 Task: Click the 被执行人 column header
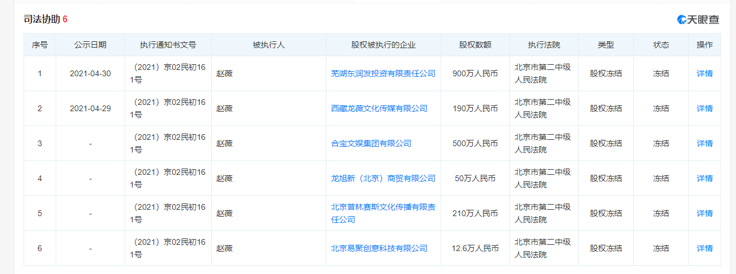point(268,45)
